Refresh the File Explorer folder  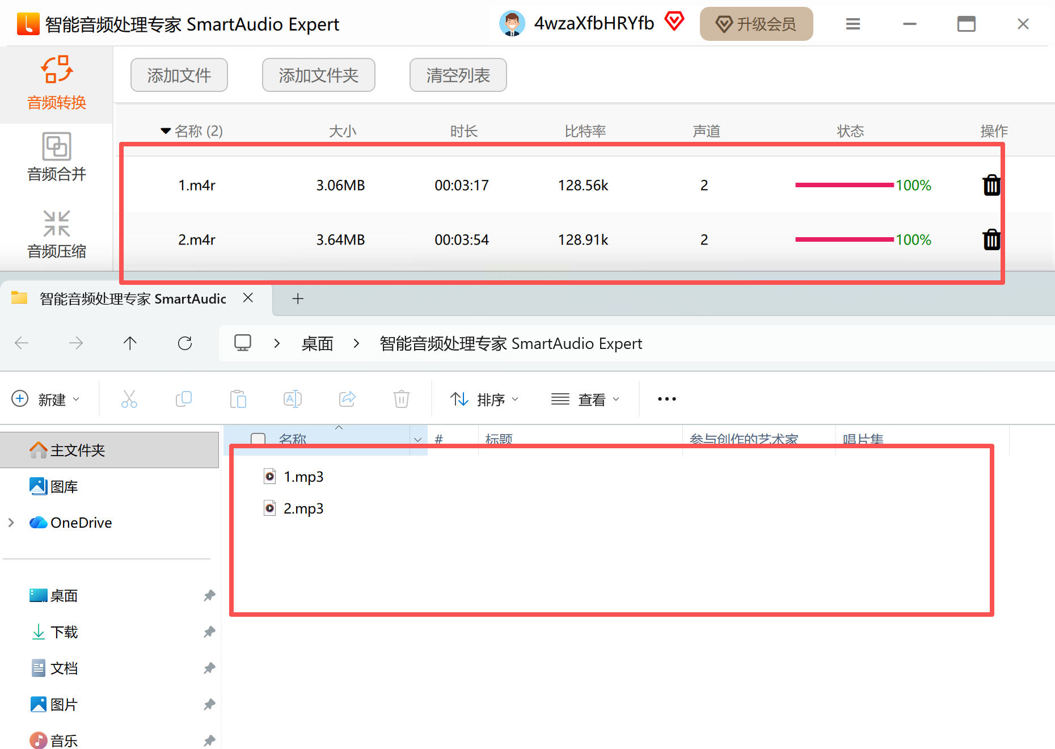tap(185, 343)
